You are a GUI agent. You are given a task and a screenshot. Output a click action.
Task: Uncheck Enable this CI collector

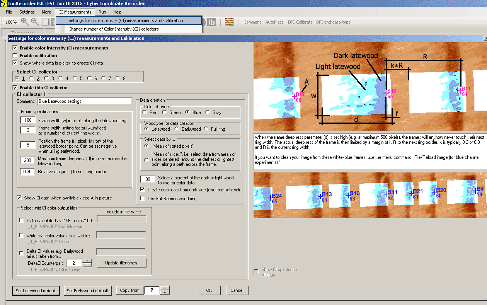tap(15, 87)
